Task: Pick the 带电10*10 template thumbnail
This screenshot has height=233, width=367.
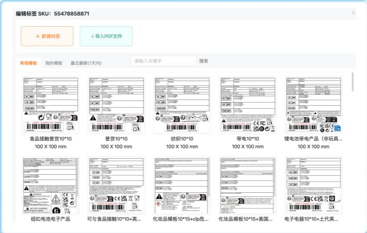Action: coord(248,105)
